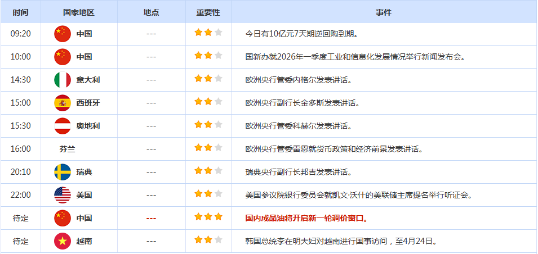This screenshot has height=254, width=538.
Task: Click the Italy flag icon
Action: tap(63, 80)
